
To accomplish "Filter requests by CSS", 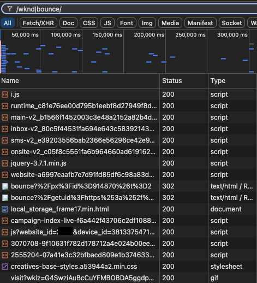I will (x=89, y=23).
